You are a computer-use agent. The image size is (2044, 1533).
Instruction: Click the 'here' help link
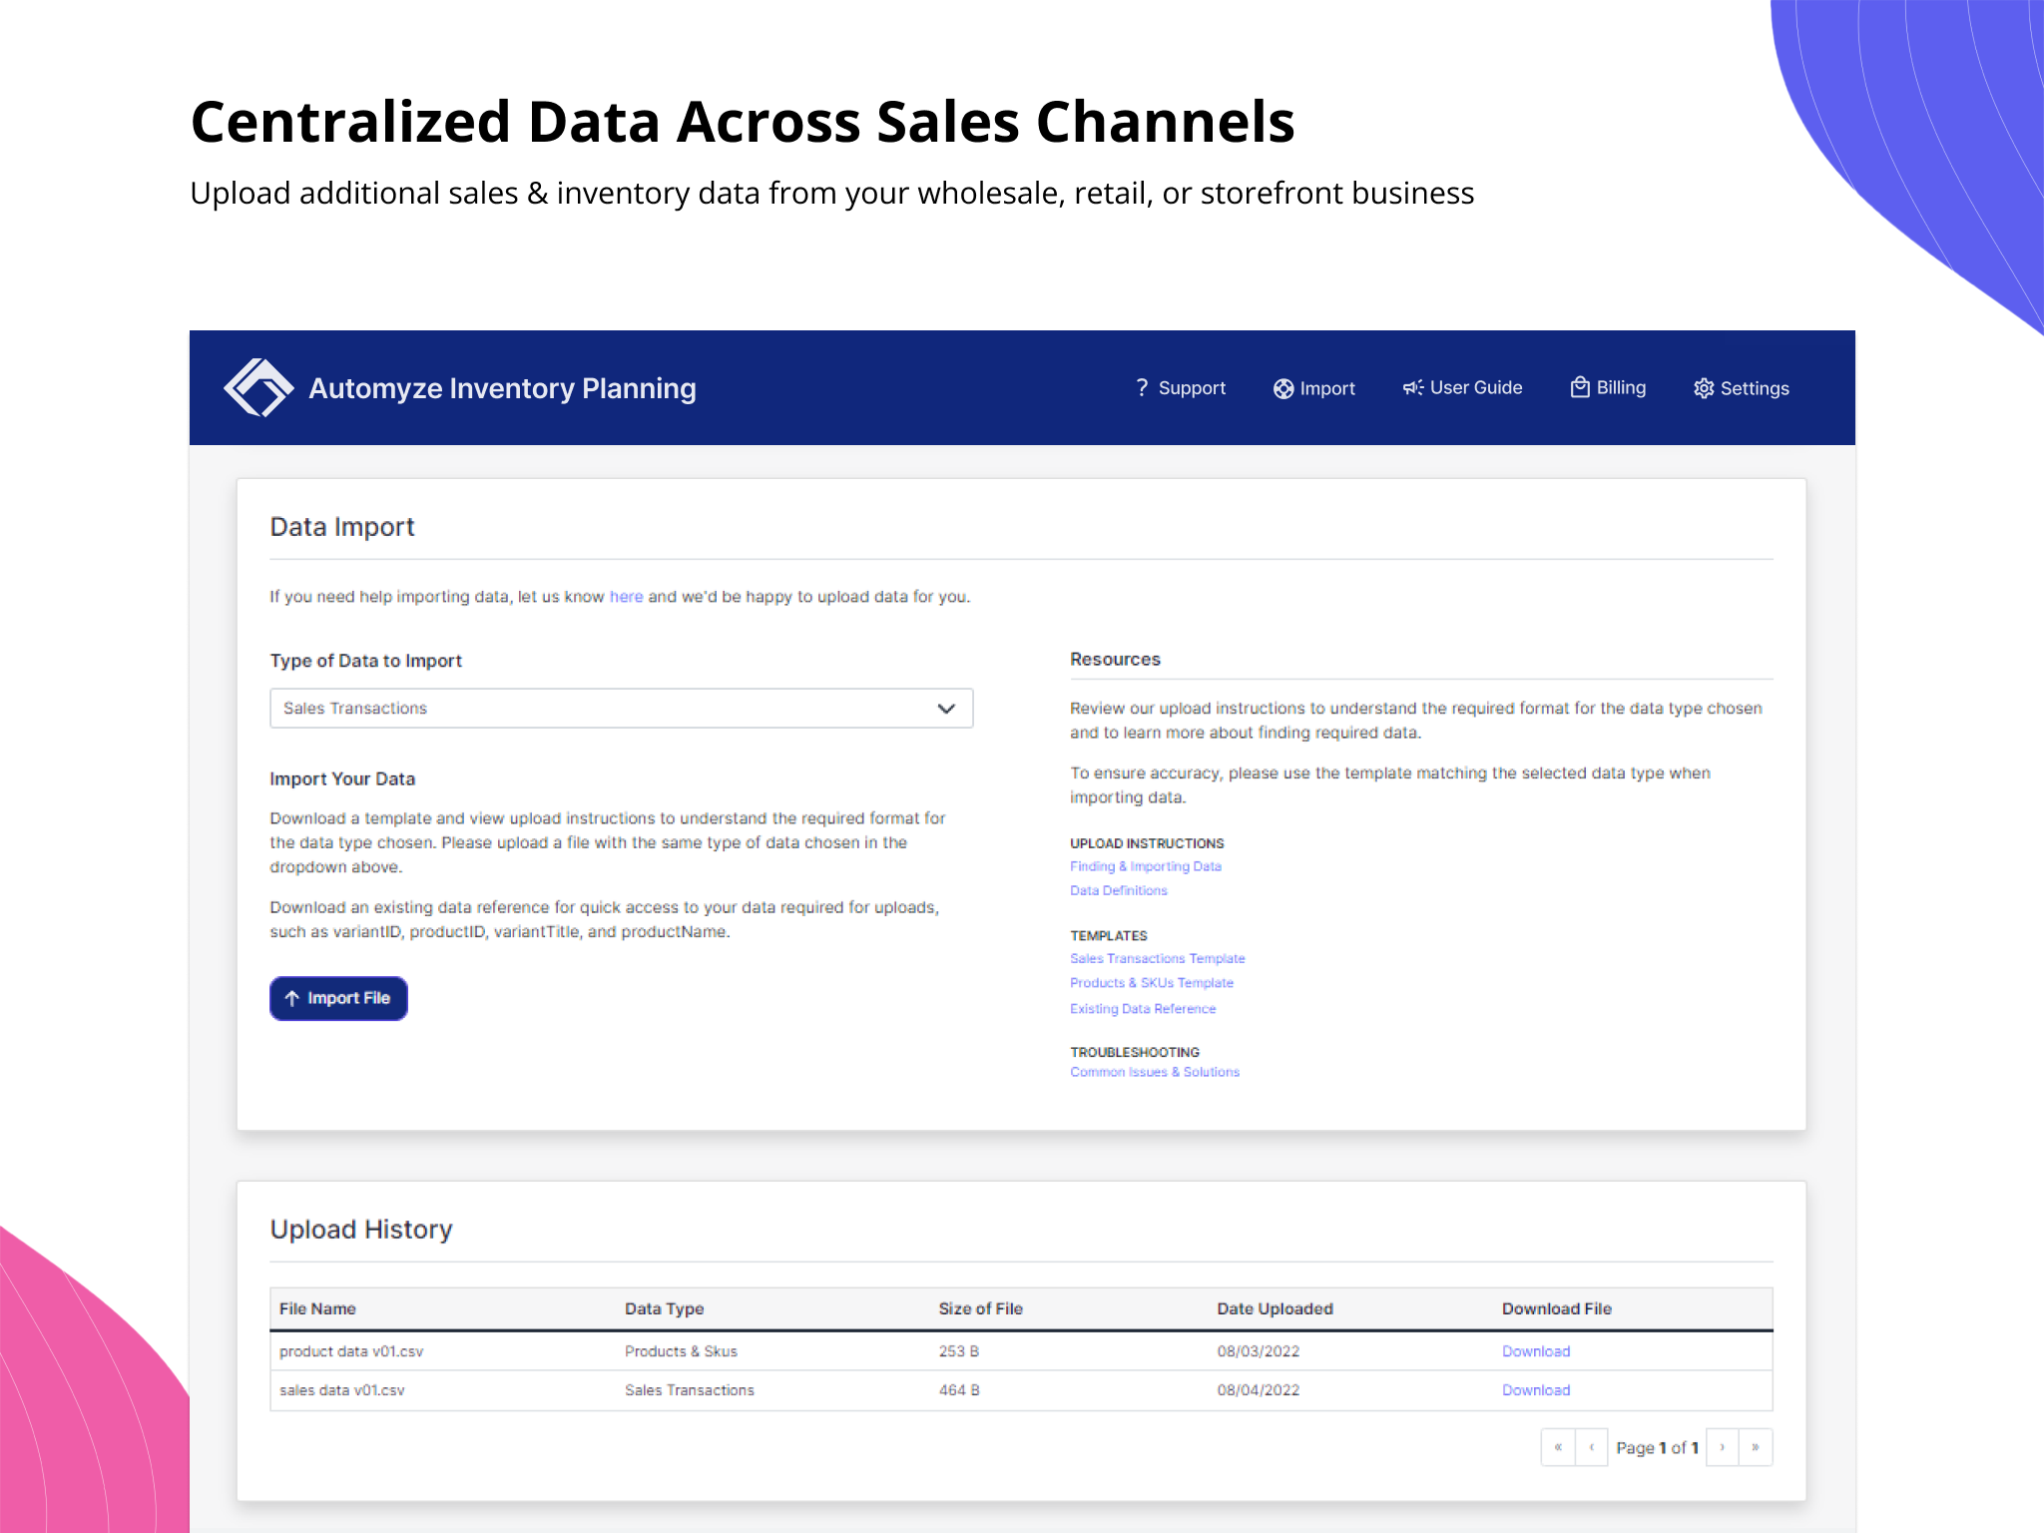pyautogui.click(x=626, y=597)
